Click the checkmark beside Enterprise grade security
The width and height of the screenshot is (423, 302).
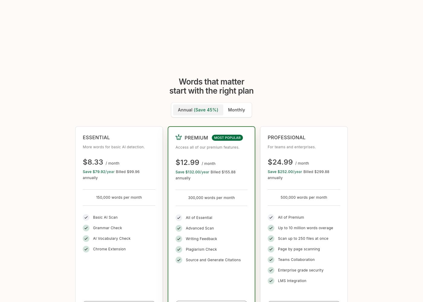(271, 270)
